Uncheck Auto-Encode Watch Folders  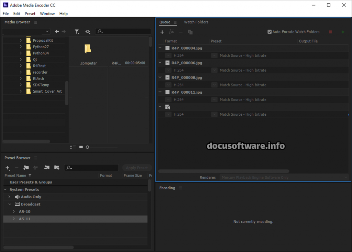point(269,32)
